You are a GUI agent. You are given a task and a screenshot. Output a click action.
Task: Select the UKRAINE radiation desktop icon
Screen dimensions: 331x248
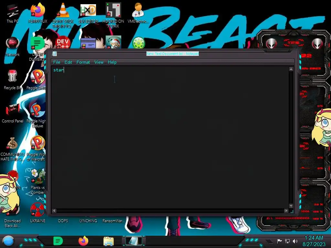(37, 213)
